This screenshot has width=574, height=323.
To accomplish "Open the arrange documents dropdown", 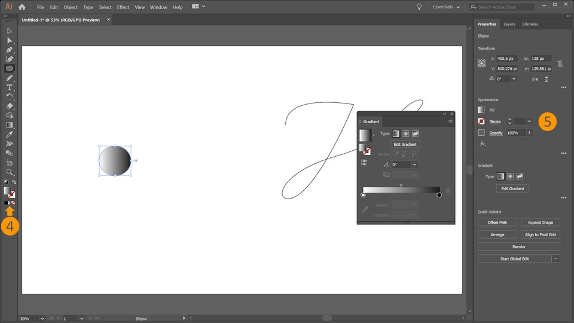I will 199,7.
